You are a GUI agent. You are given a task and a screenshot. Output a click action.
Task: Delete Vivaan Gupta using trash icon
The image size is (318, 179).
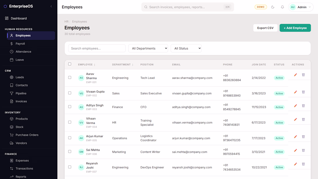[x=303, y=92]
